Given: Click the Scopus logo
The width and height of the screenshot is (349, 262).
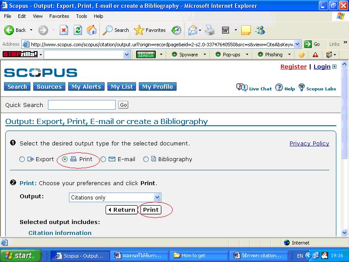Looking at the screenshot, I should tap(41, 72).
